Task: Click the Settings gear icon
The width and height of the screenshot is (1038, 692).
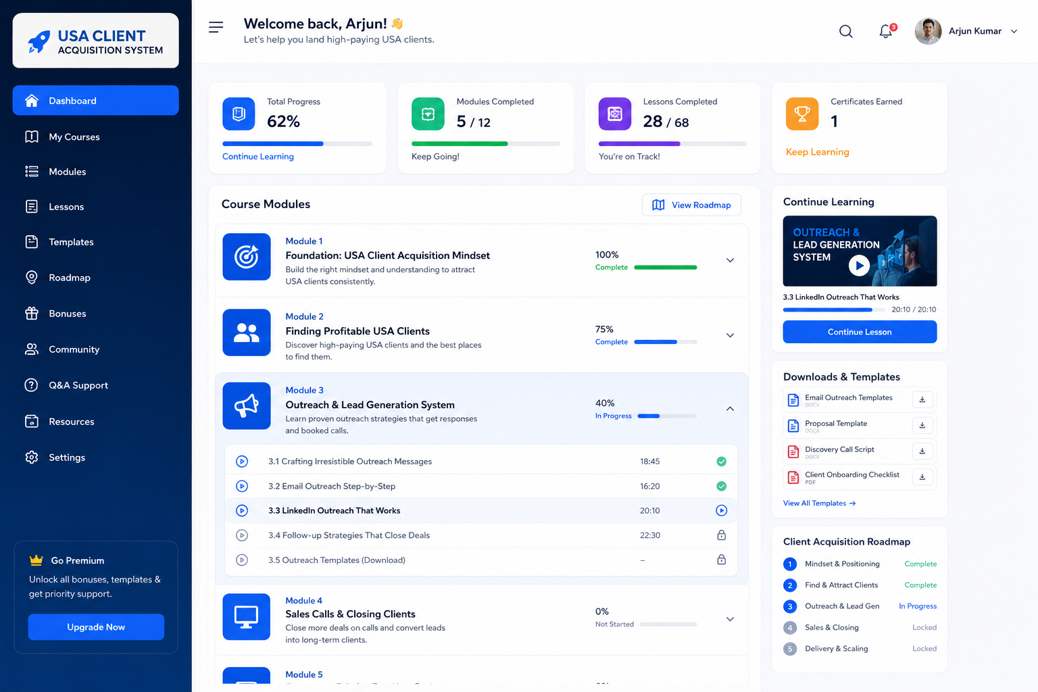Action: (x=32, y=457)
